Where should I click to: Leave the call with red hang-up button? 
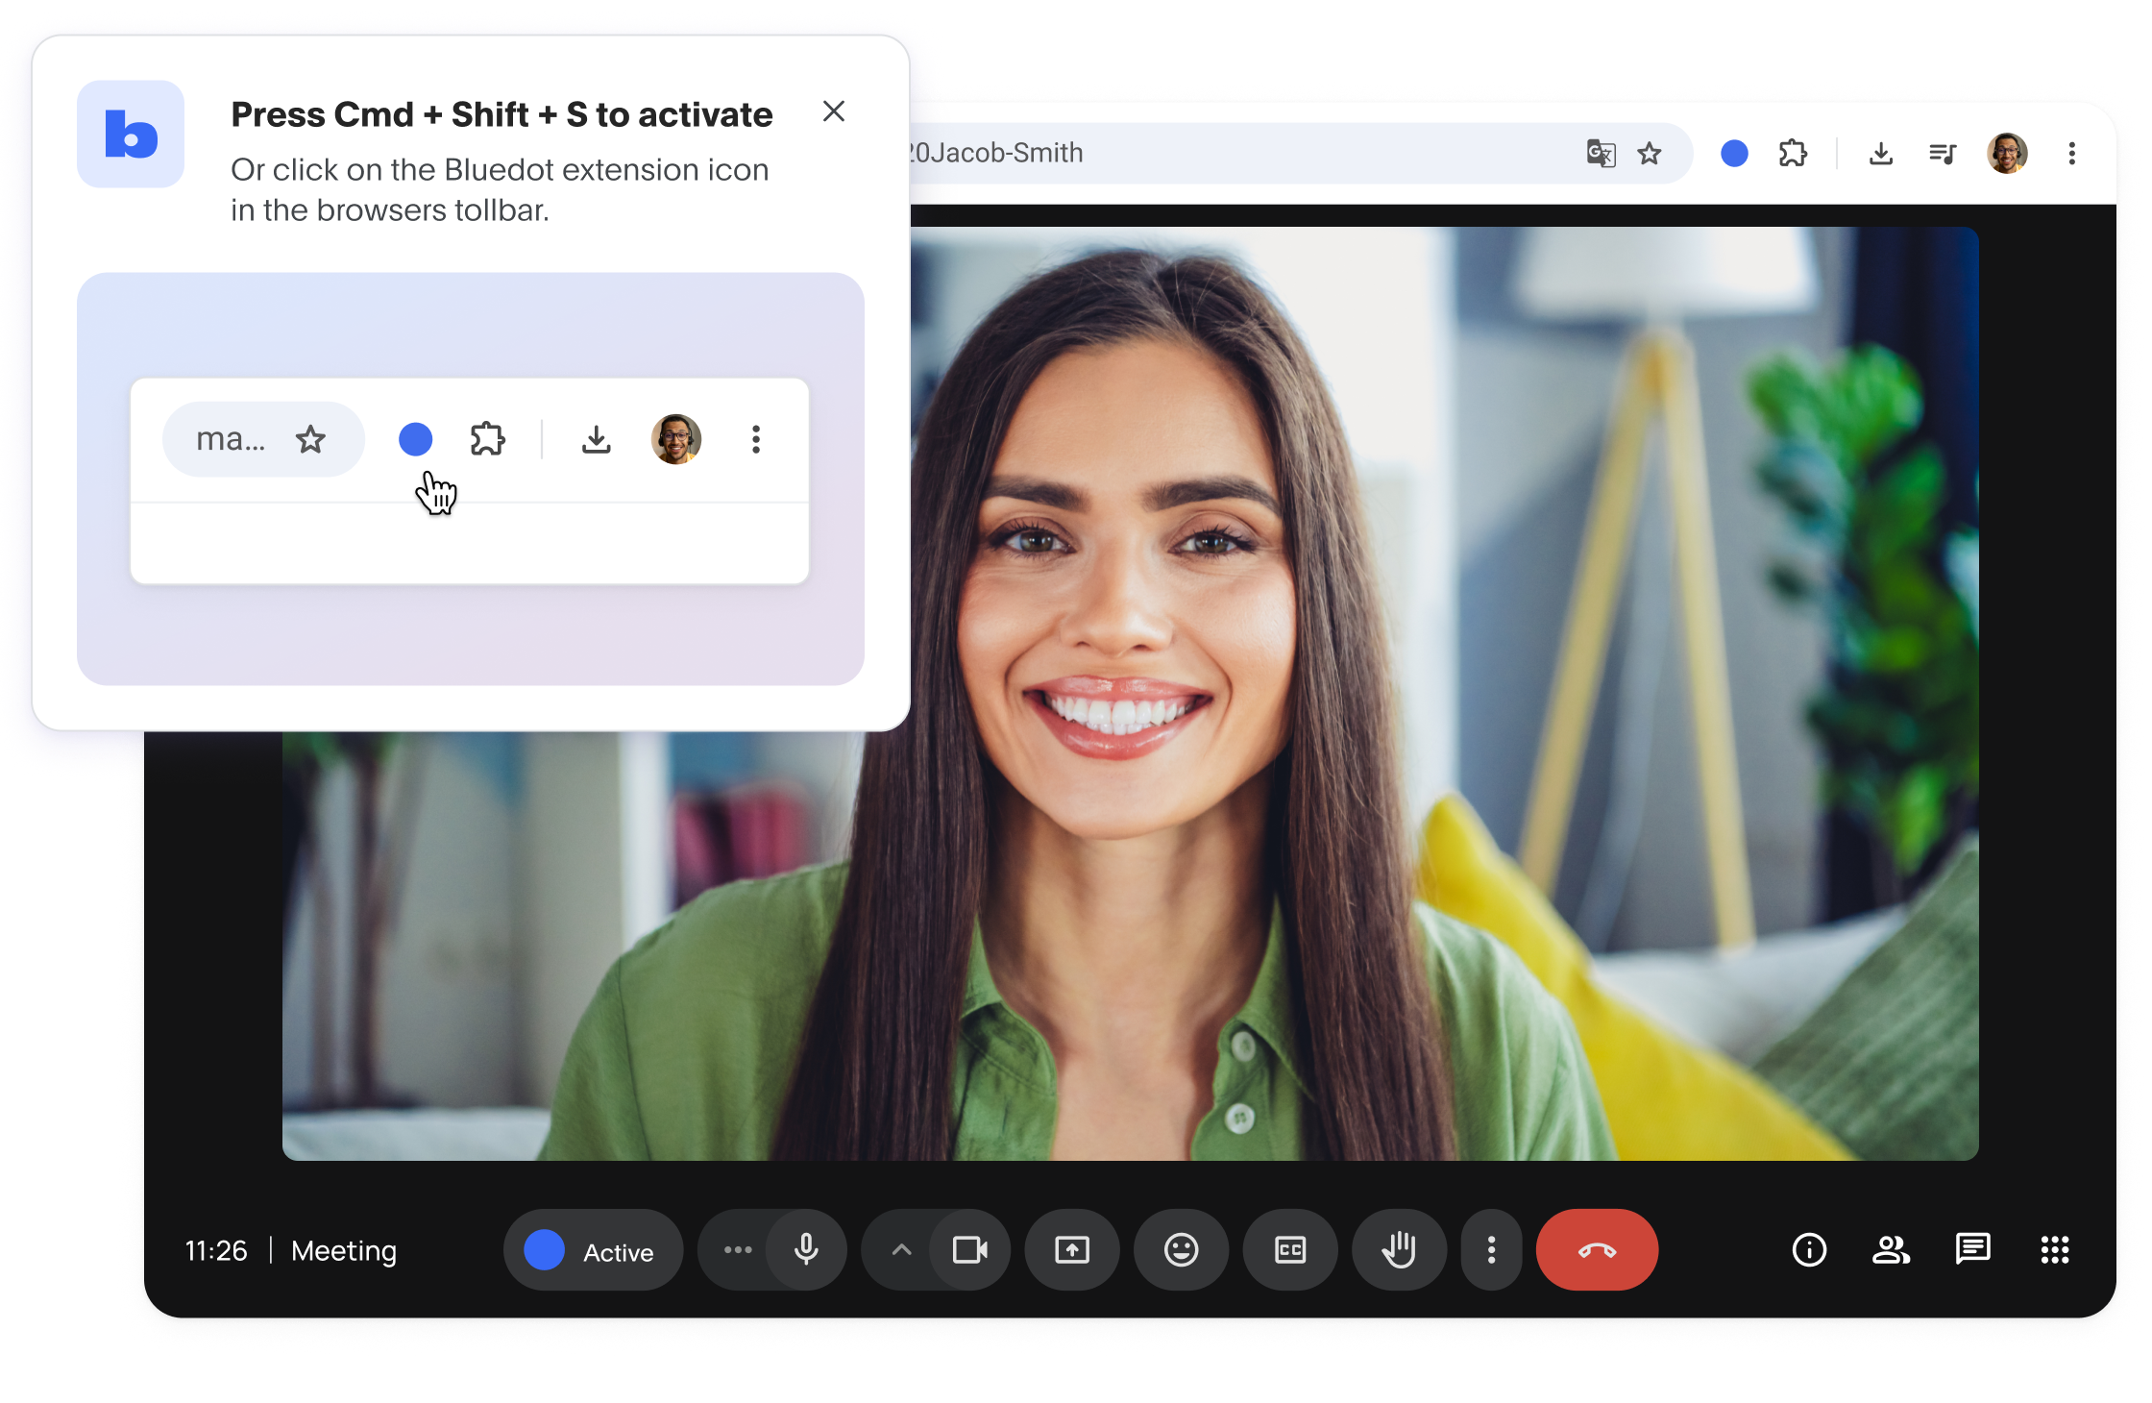pyautogui.click(x=1597, y=1250)
